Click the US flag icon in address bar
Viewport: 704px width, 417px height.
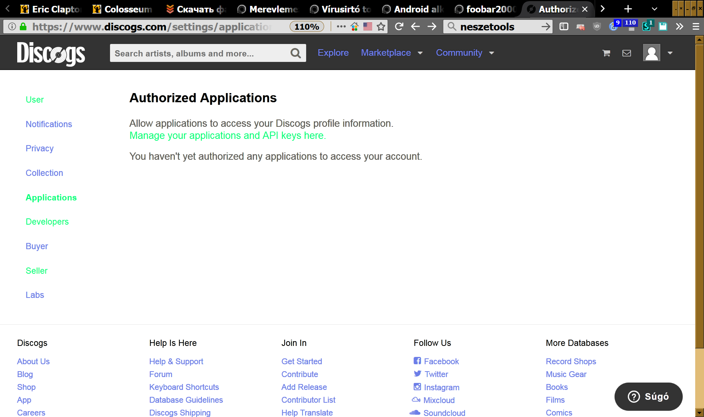tap(368, 27)
